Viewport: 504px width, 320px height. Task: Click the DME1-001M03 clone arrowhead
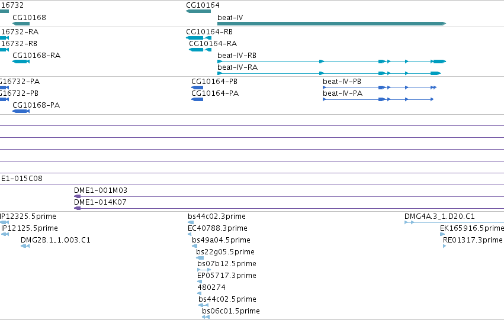(77, 196)
